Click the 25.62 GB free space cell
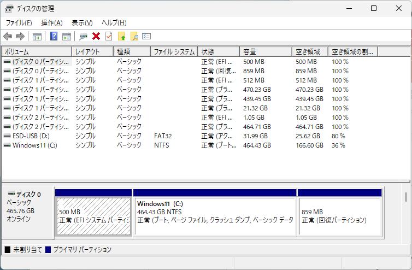The height and width of the screenshot is (270, 412). (x=308, y=136)
